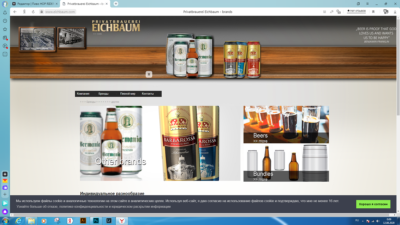Open the 'Other brands' banner image
This screenshot has width=400, height=225.
160,143
